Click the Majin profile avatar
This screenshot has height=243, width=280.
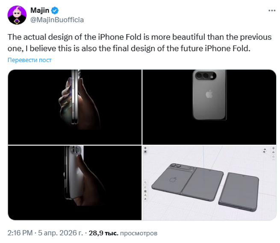pos(17,15)
